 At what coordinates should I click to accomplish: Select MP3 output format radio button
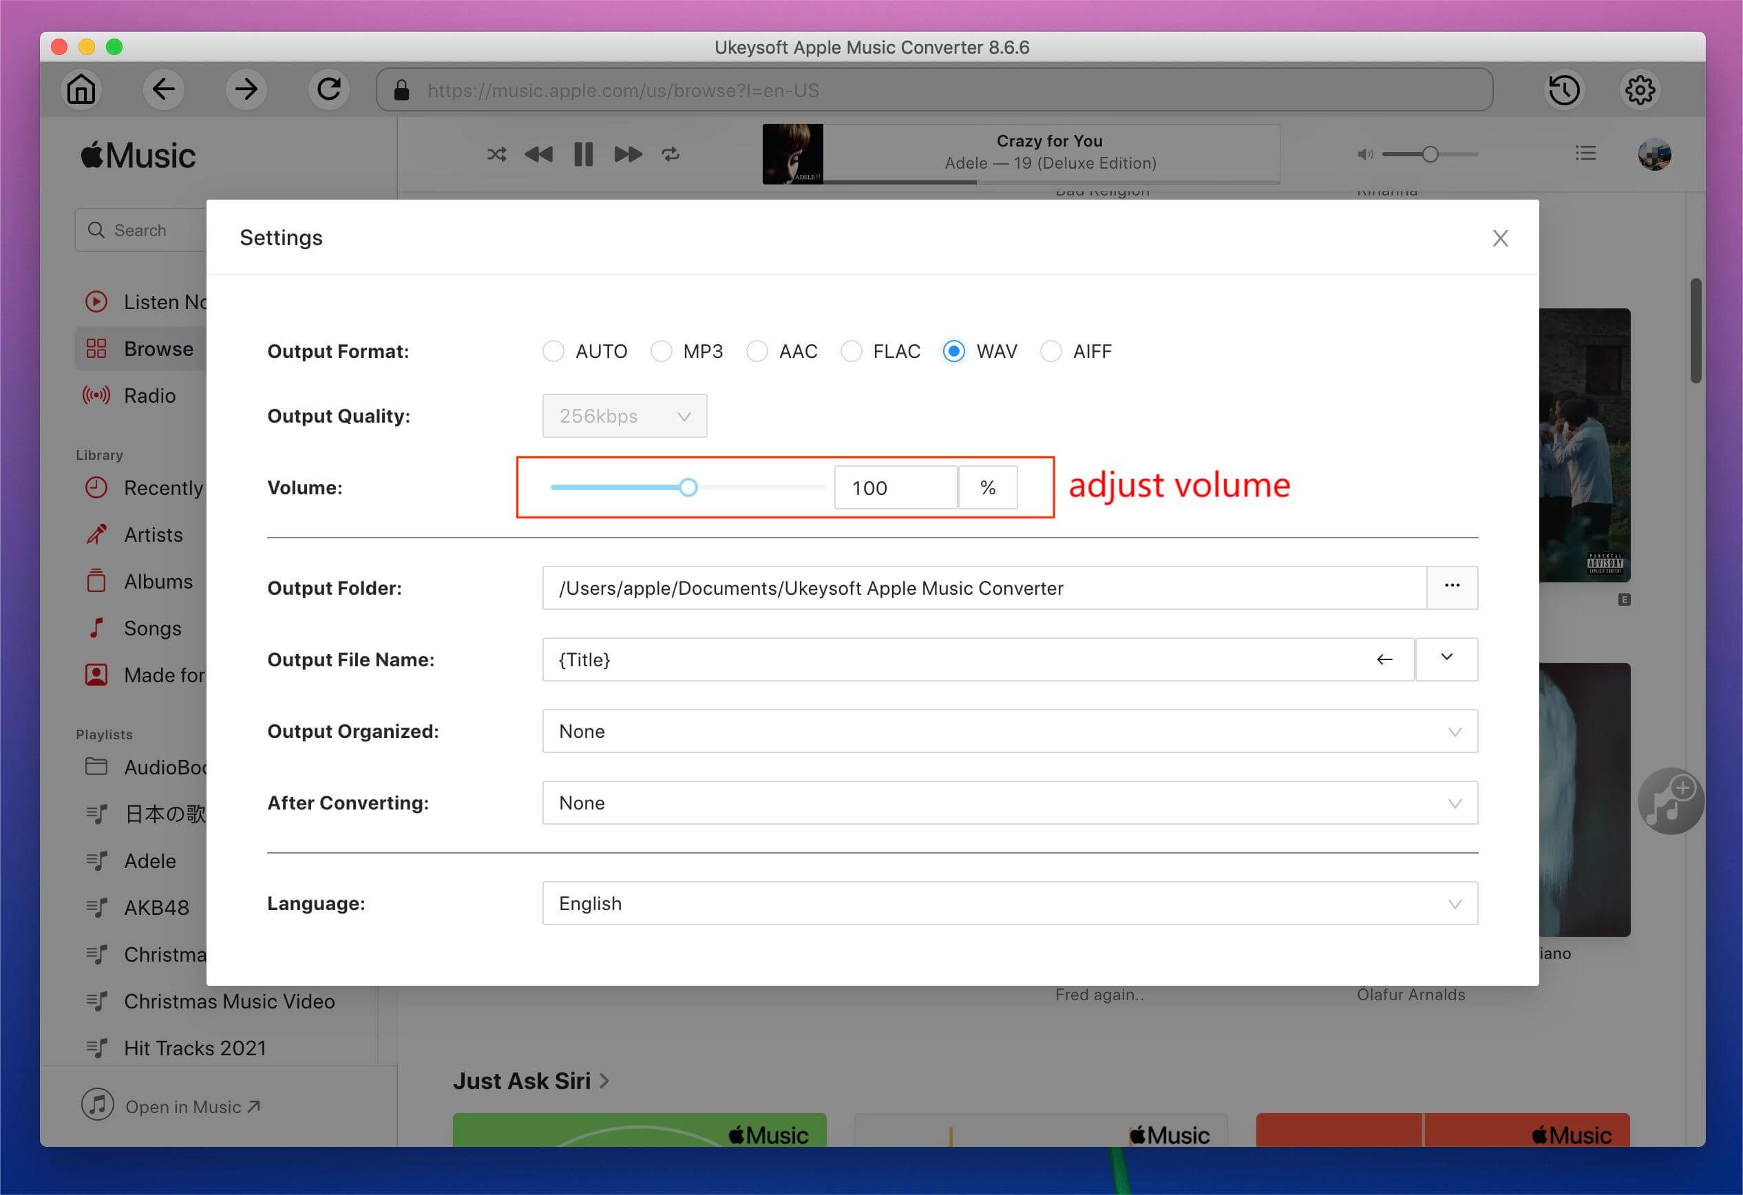[661, 351]
